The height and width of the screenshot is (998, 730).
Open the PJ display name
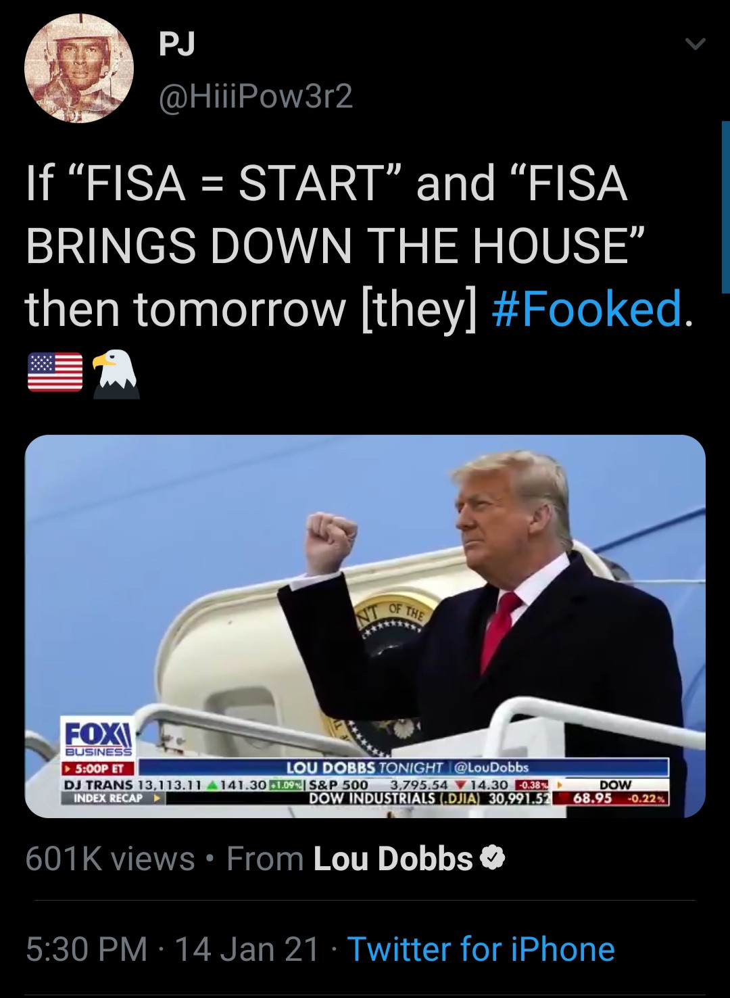tap(177, 44)
